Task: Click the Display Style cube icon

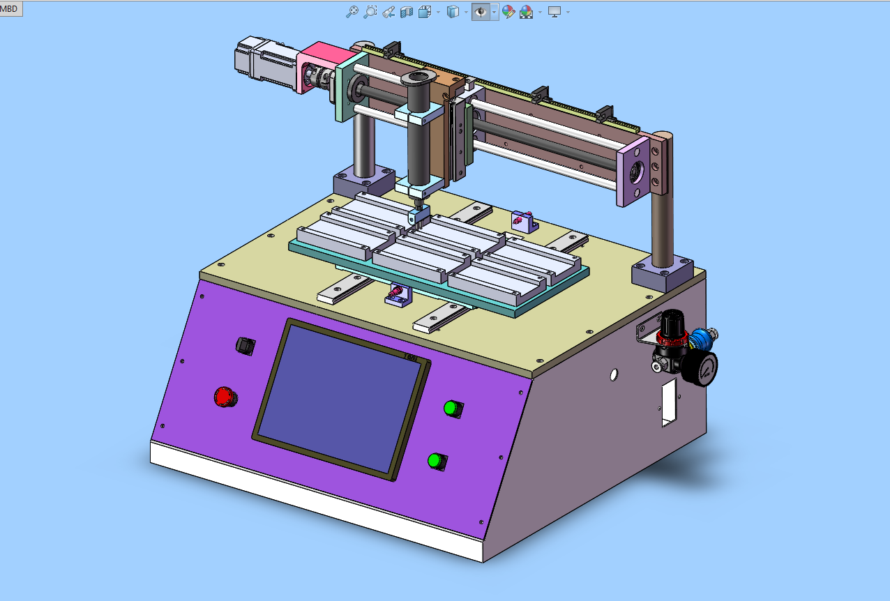Action: pyautogui.click(x=453, y=12)
